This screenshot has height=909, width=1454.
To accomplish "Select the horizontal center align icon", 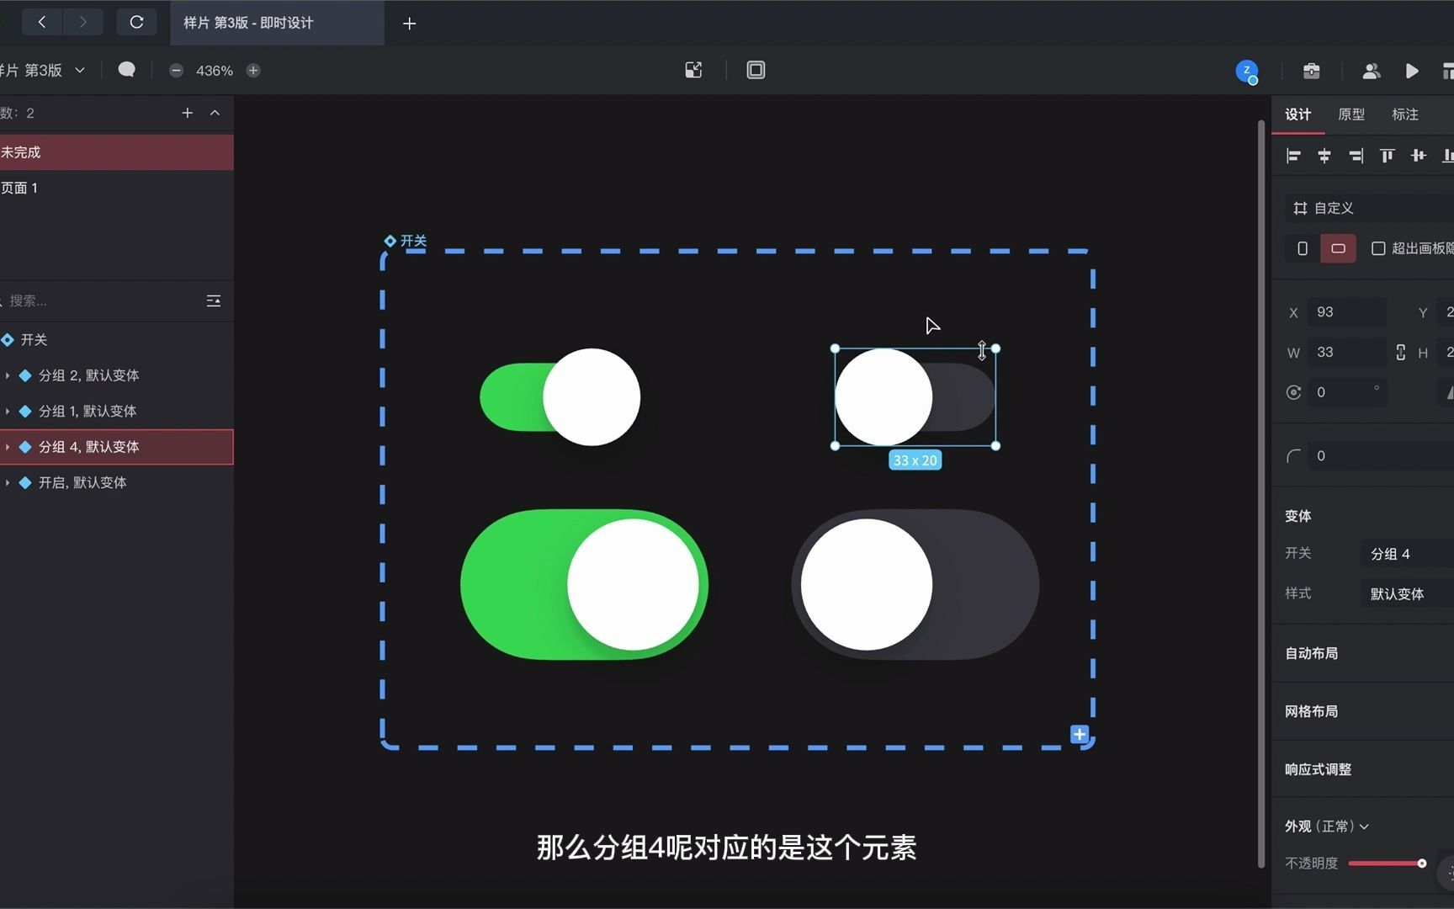I will [1324, 156].
